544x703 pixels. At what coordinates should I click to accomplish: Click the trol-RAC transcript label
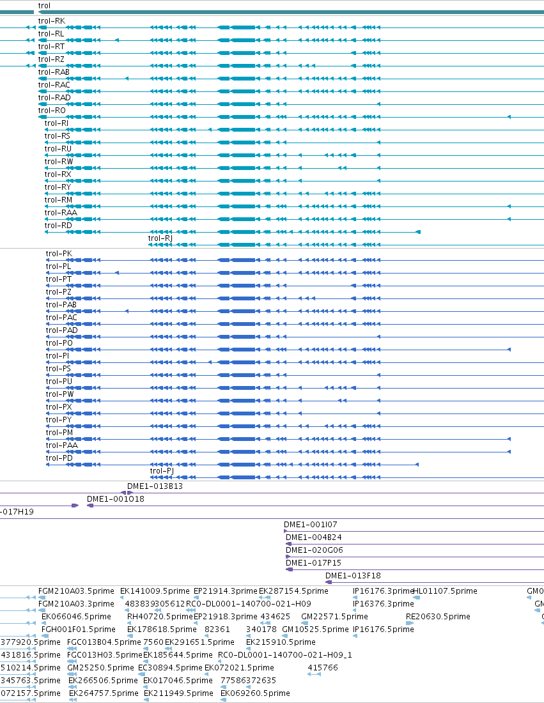(x=54, y=85)
